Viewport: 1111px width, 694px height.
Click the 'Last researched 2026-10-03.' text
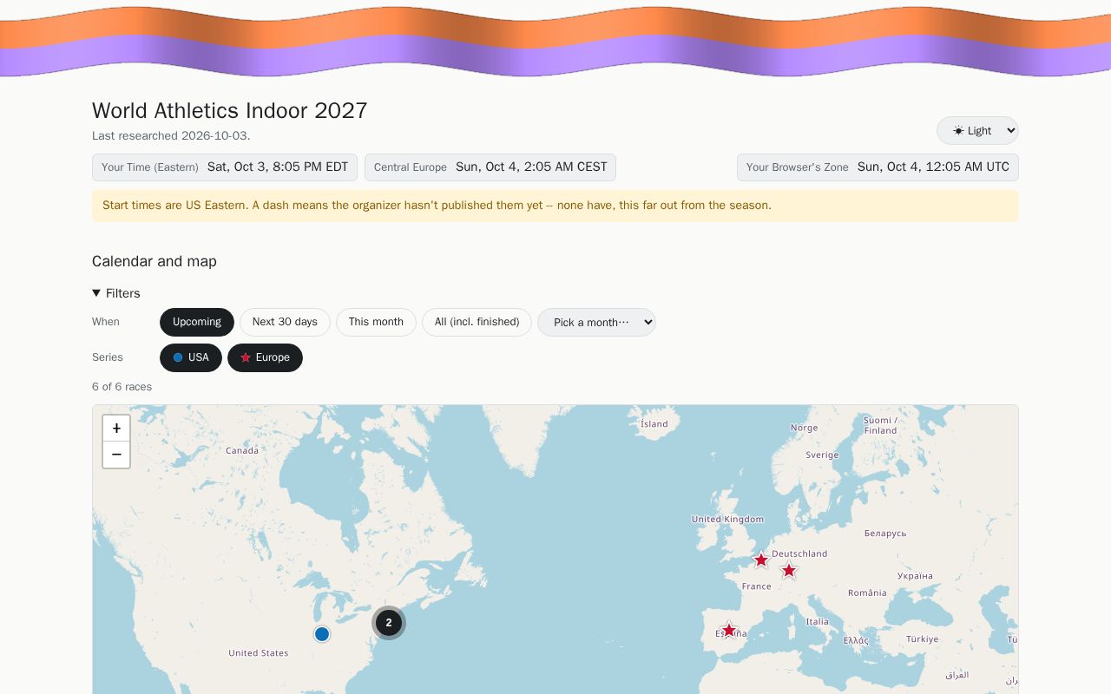[x=171, y=136]
